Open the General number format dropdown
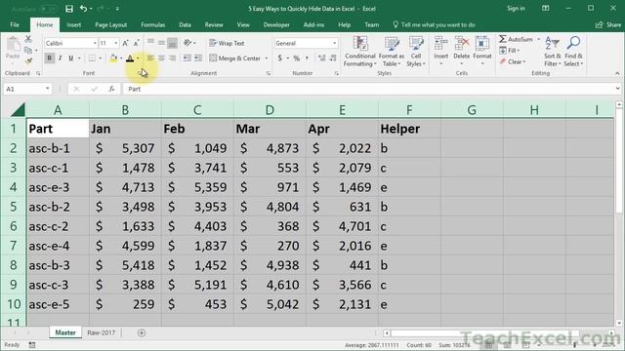This screenshot has width=625, height=351. click(x=334, y=43)
